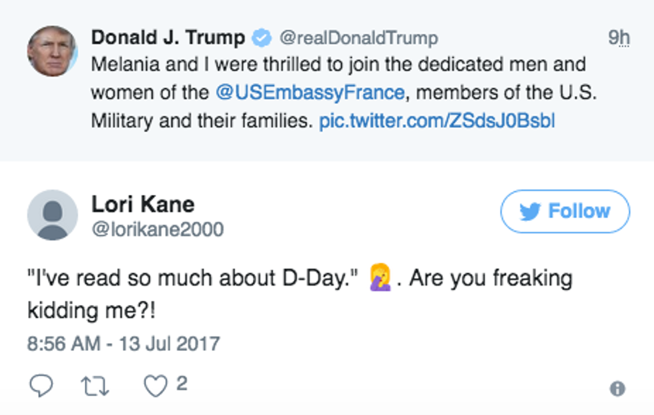The width and height of the screenshot is (654, 415).
Task: Open Donald J. Trump's profile photo
Action: pos(52,53)
